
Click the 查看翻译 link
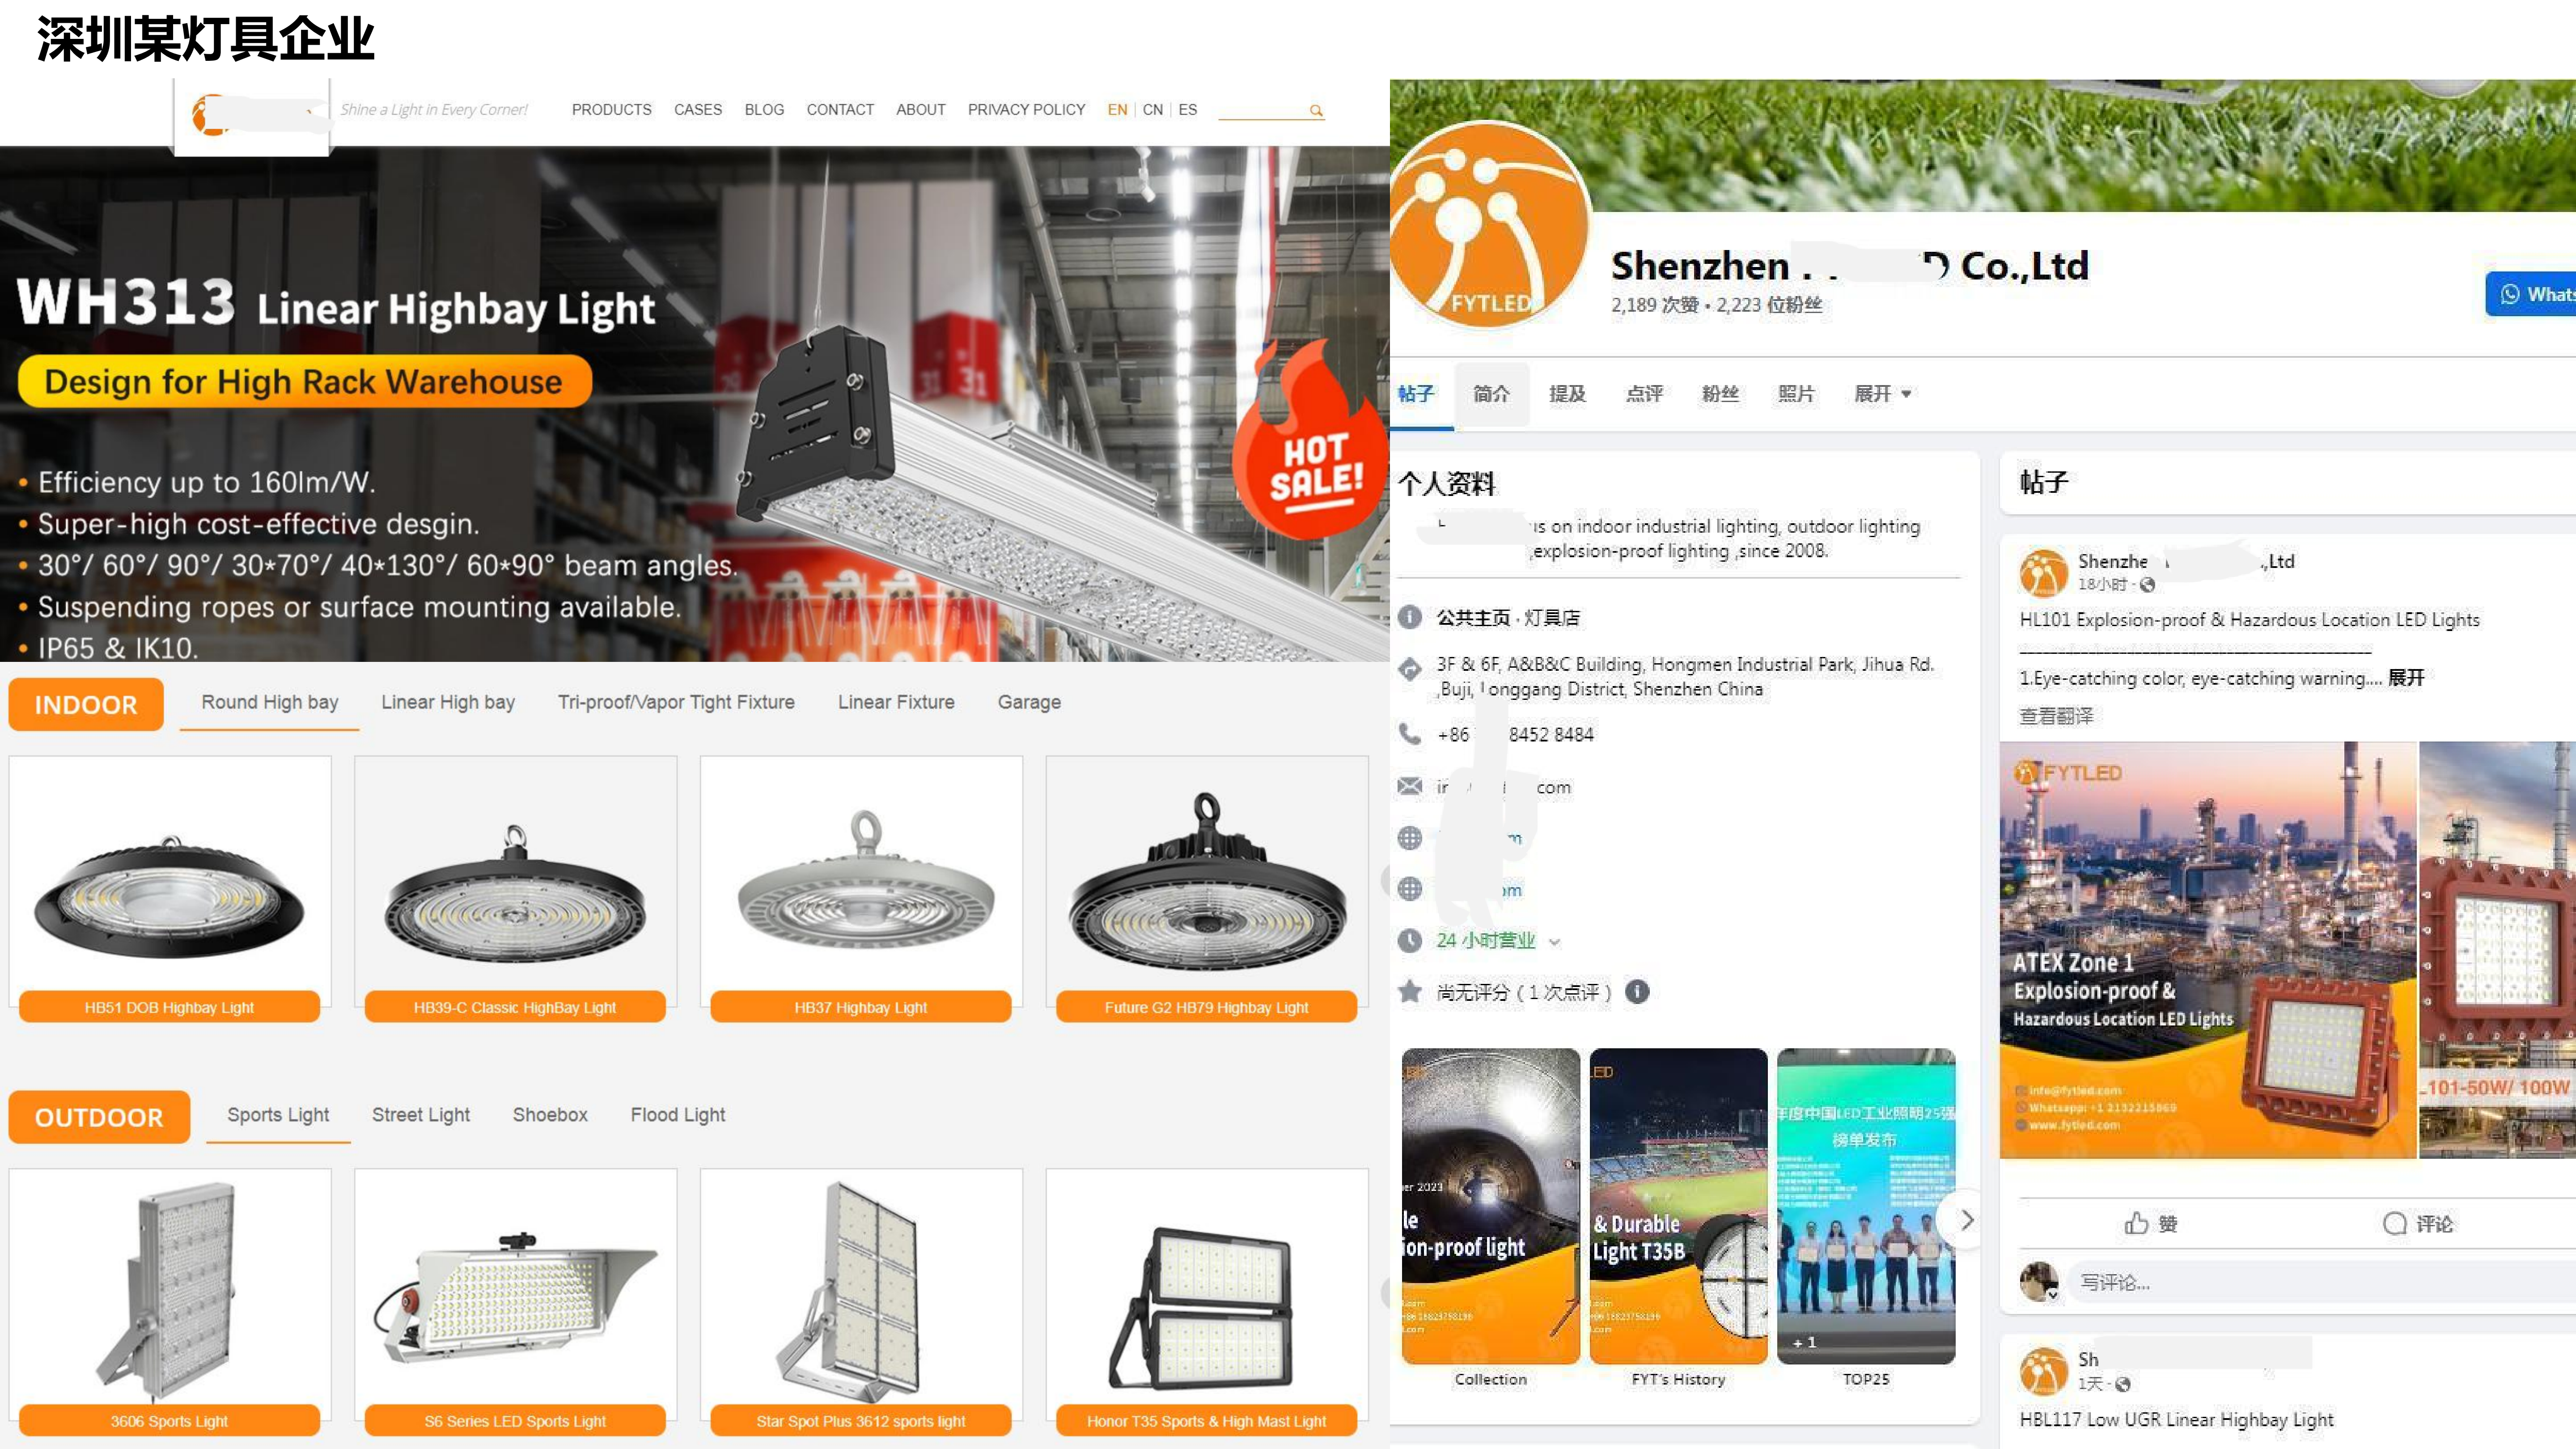[x=2056, y=716]
